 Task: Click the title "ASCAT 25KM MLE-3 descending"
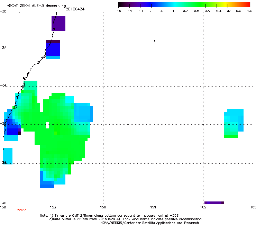[36, 6]
